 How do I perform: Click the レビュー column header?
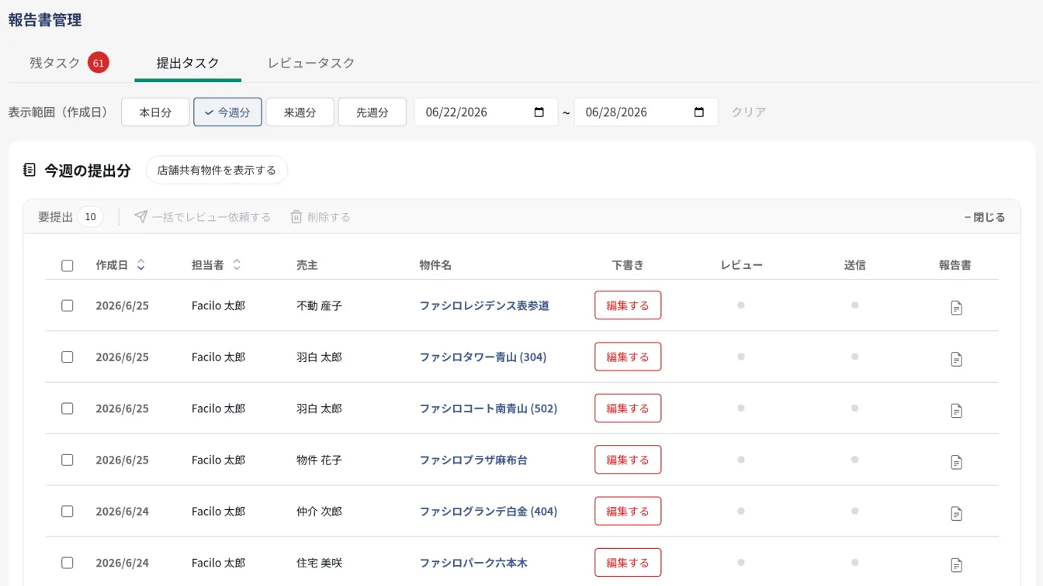click(x=741, y=265)
